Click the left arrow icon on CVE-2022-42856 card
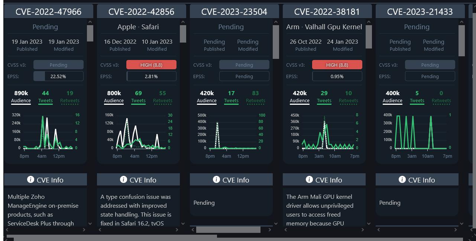This screenshot has width=476, height=241. pyautogui.click(x=100, y=230)
